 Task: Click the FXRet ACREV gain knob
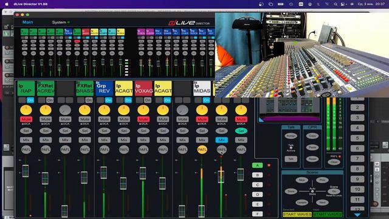tap(46, 109)
